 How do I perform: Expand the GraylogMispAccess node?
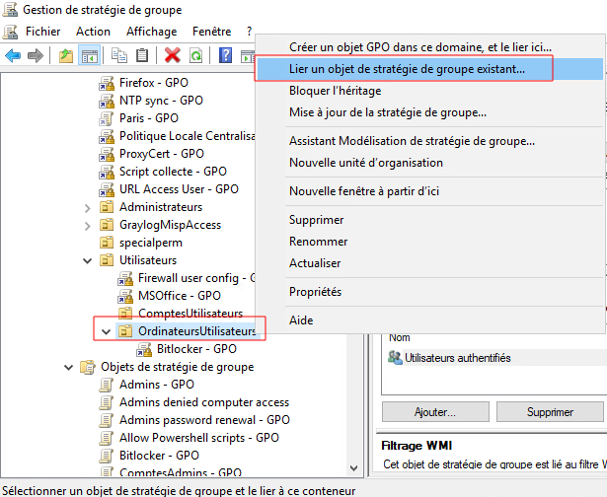coord(87,225)
